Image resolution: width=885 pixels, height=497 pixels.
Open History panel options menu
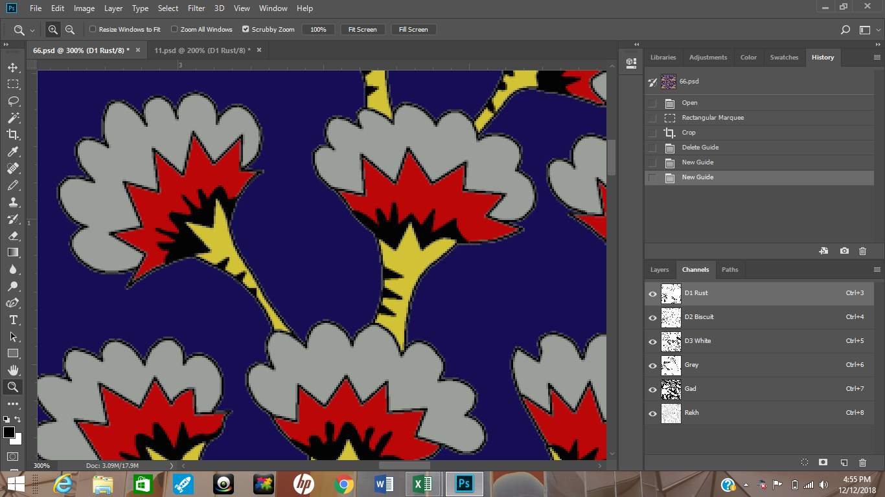pyautogui.click(x=877, y=58)
